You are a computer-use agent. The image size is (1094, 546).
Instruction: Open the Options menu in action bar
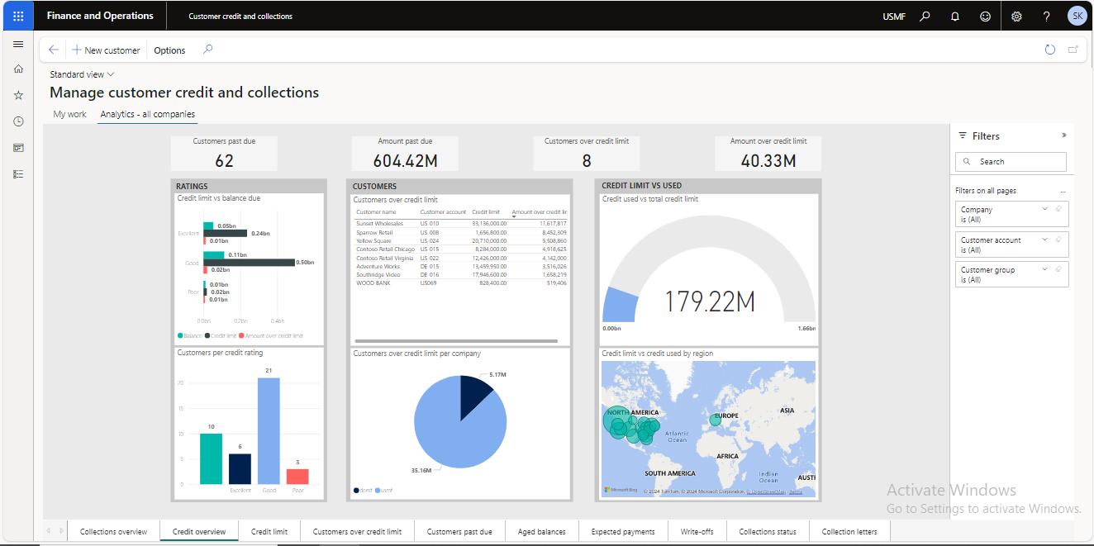point(169,50)
